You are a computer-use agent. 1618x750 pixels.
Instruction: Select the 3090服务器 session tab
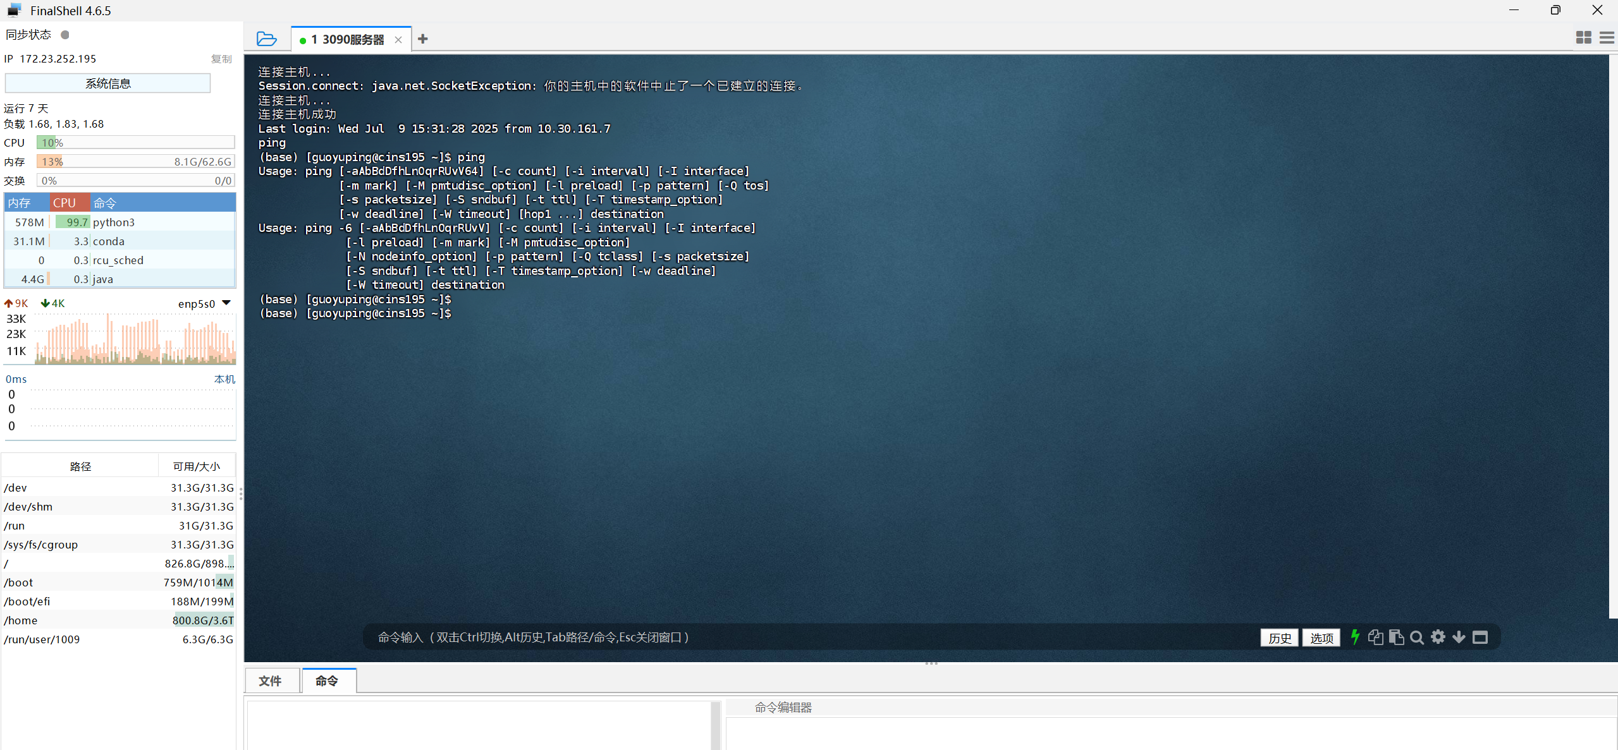point(352,39)
